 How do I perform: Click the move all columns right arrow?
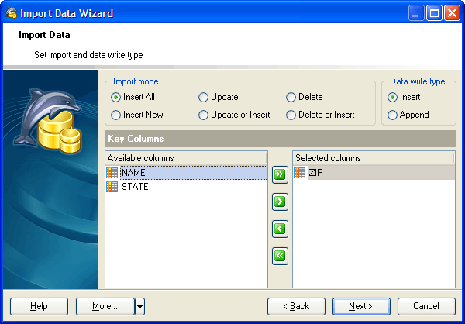pyautogui.click(x=280, y=174)
